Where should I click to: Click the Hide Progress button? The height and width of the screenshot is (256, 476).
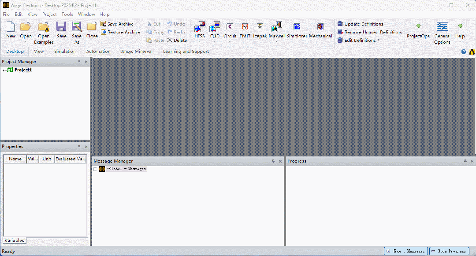click(449, 251)
